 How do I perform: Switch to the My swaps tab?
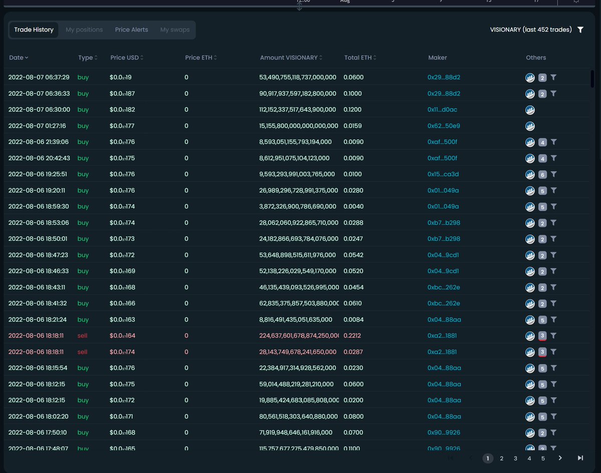coord(175,30)
